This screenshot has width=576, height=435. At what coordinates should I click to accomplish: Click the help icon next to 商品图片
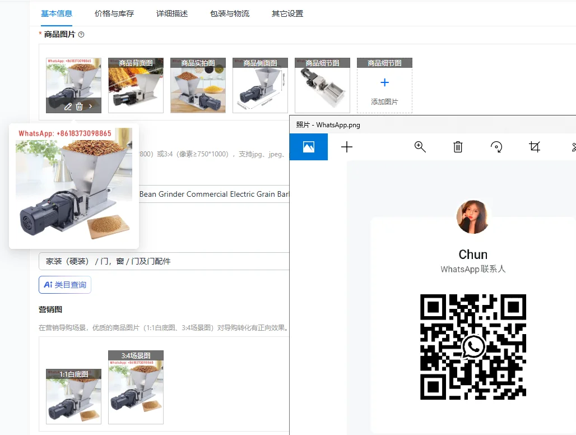coord(81,34)
